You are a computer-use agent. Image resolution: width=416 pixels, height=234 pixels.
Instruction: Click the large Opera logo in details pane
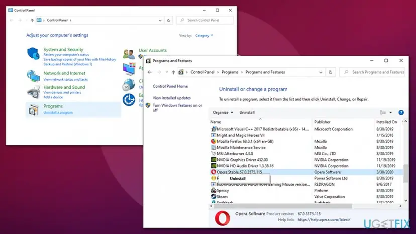click(x=223, y=218)
